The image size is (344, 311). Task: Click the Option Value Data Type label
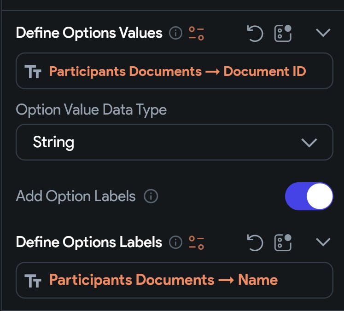[x=91, y=109]
